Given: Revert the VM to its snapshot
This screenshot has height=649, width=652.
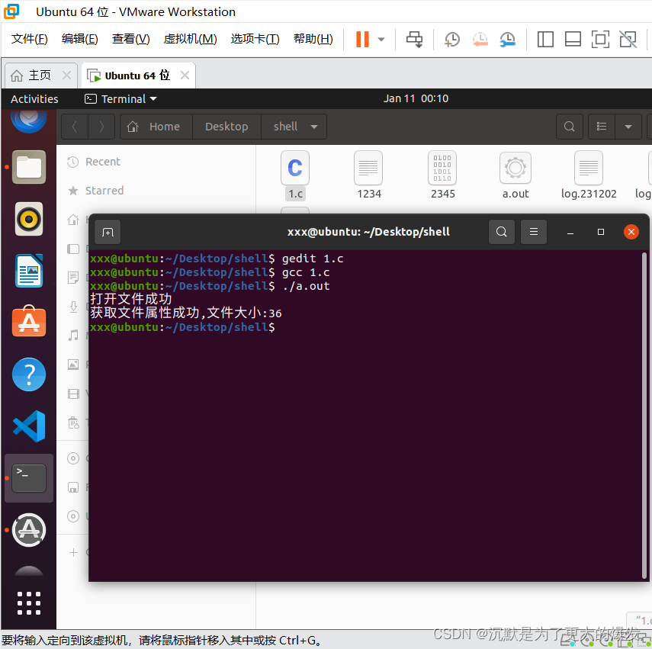Looking at the screenshot, I should tap(480, 39).
